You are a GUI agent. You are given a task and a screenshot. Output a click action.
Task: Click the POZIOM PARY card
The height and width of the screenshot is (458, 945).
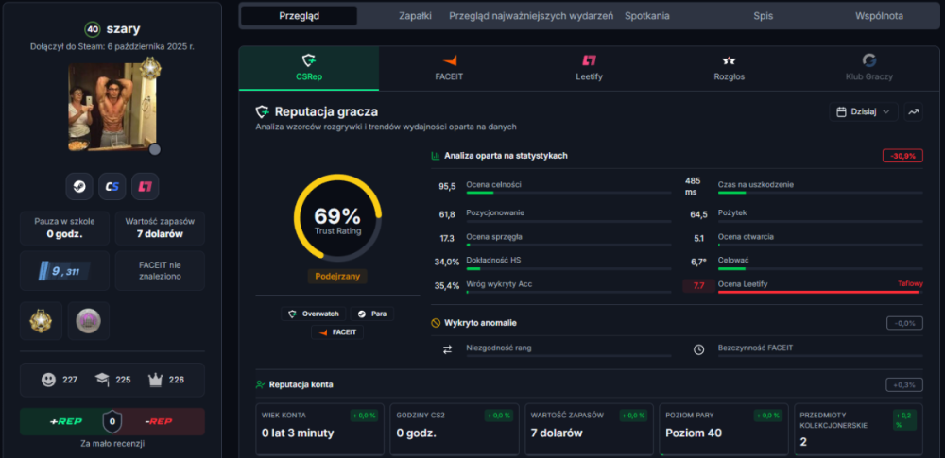point(723,429)
